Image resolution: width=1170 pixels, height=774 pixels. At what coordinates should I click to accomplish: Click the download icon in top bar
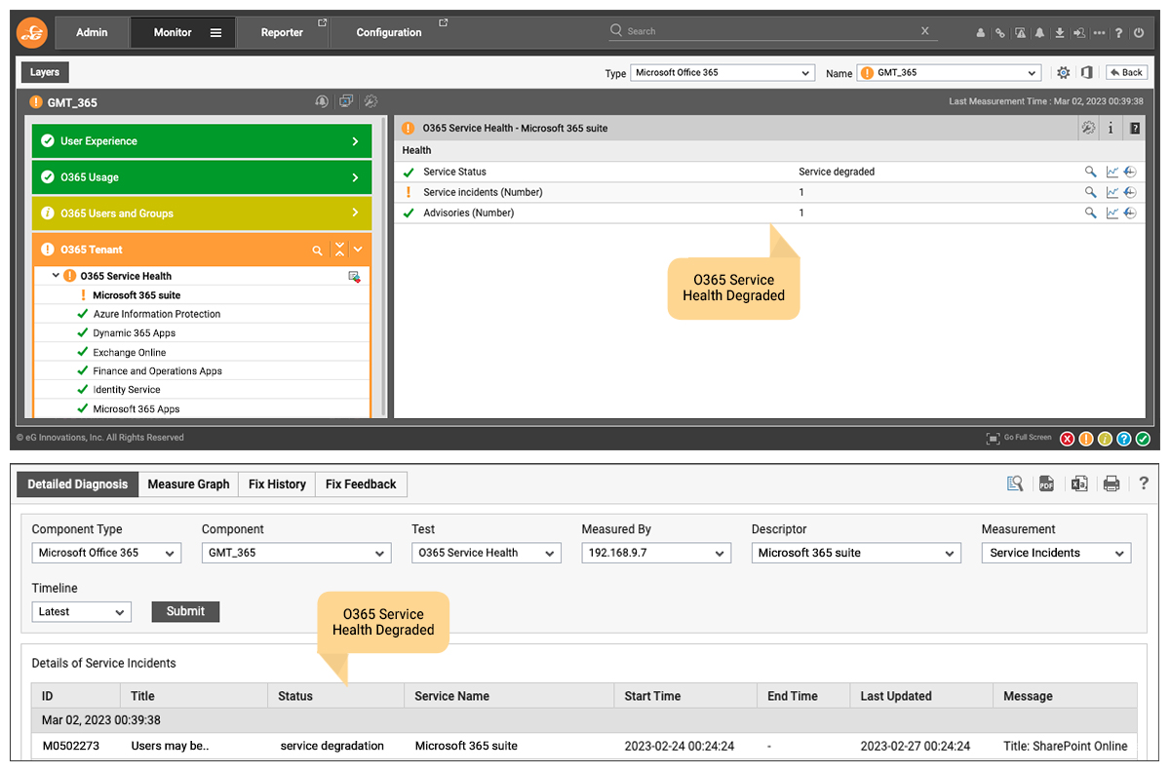coord(1059,33)
